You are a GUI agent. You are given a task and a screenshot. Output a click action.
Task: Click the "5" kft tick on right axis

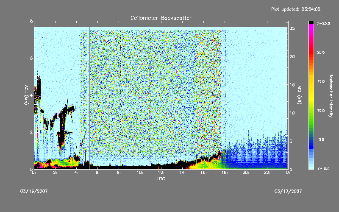point(291,141)
